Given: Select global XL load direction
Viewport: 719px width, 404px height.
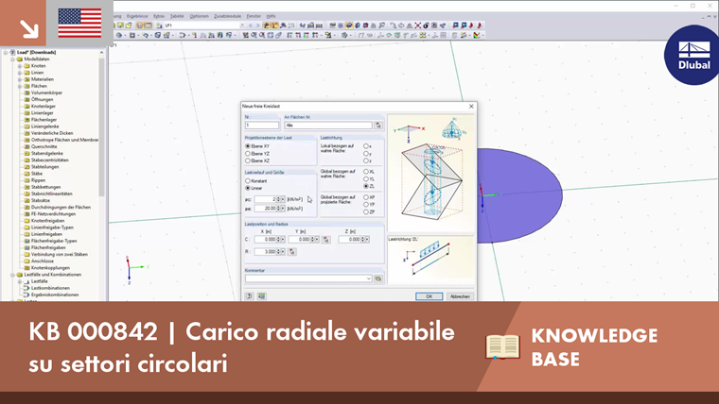Looking at the screenshot, I should tap(366, 172).
